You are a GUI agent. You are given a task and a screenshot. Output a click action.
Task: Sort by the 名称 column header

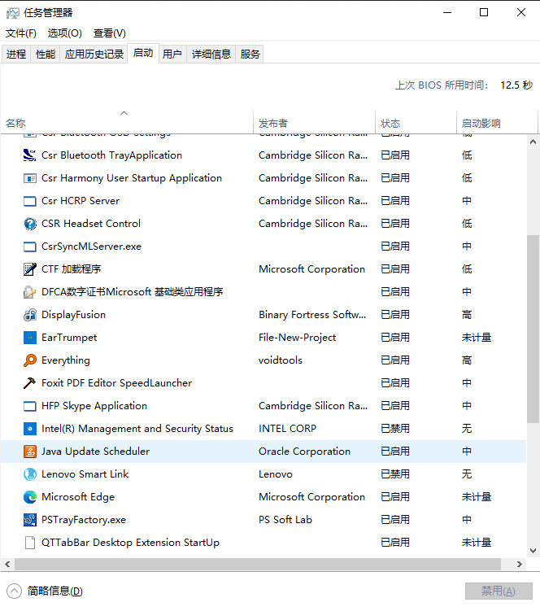(x=127, y=121)
